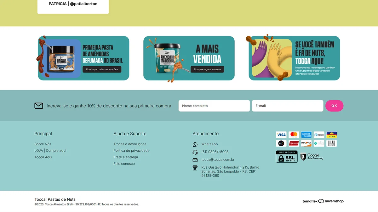Click the Hipercard payment icon
Viewport: 378px width, 212px height.
tap(294, 144)
